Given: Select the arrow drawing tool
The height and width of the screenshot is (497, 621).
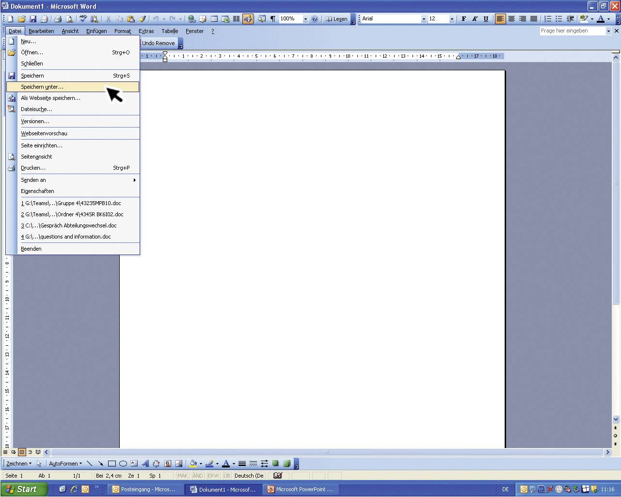Looking at the screenshot, I should coord(100,464).
